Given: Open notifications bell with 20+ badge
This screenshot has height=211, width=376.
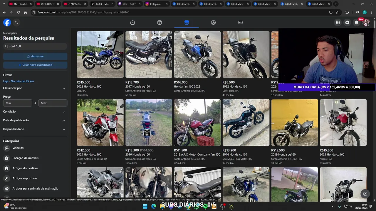Looking at the screenshot, I should coord(357,23).
